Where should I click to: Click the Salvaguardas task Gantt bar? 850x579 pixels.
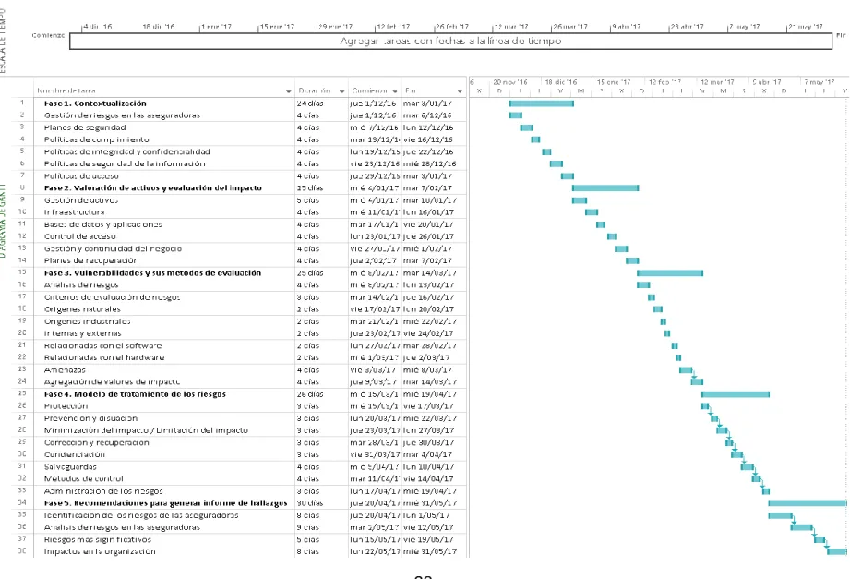click(747, 466)
